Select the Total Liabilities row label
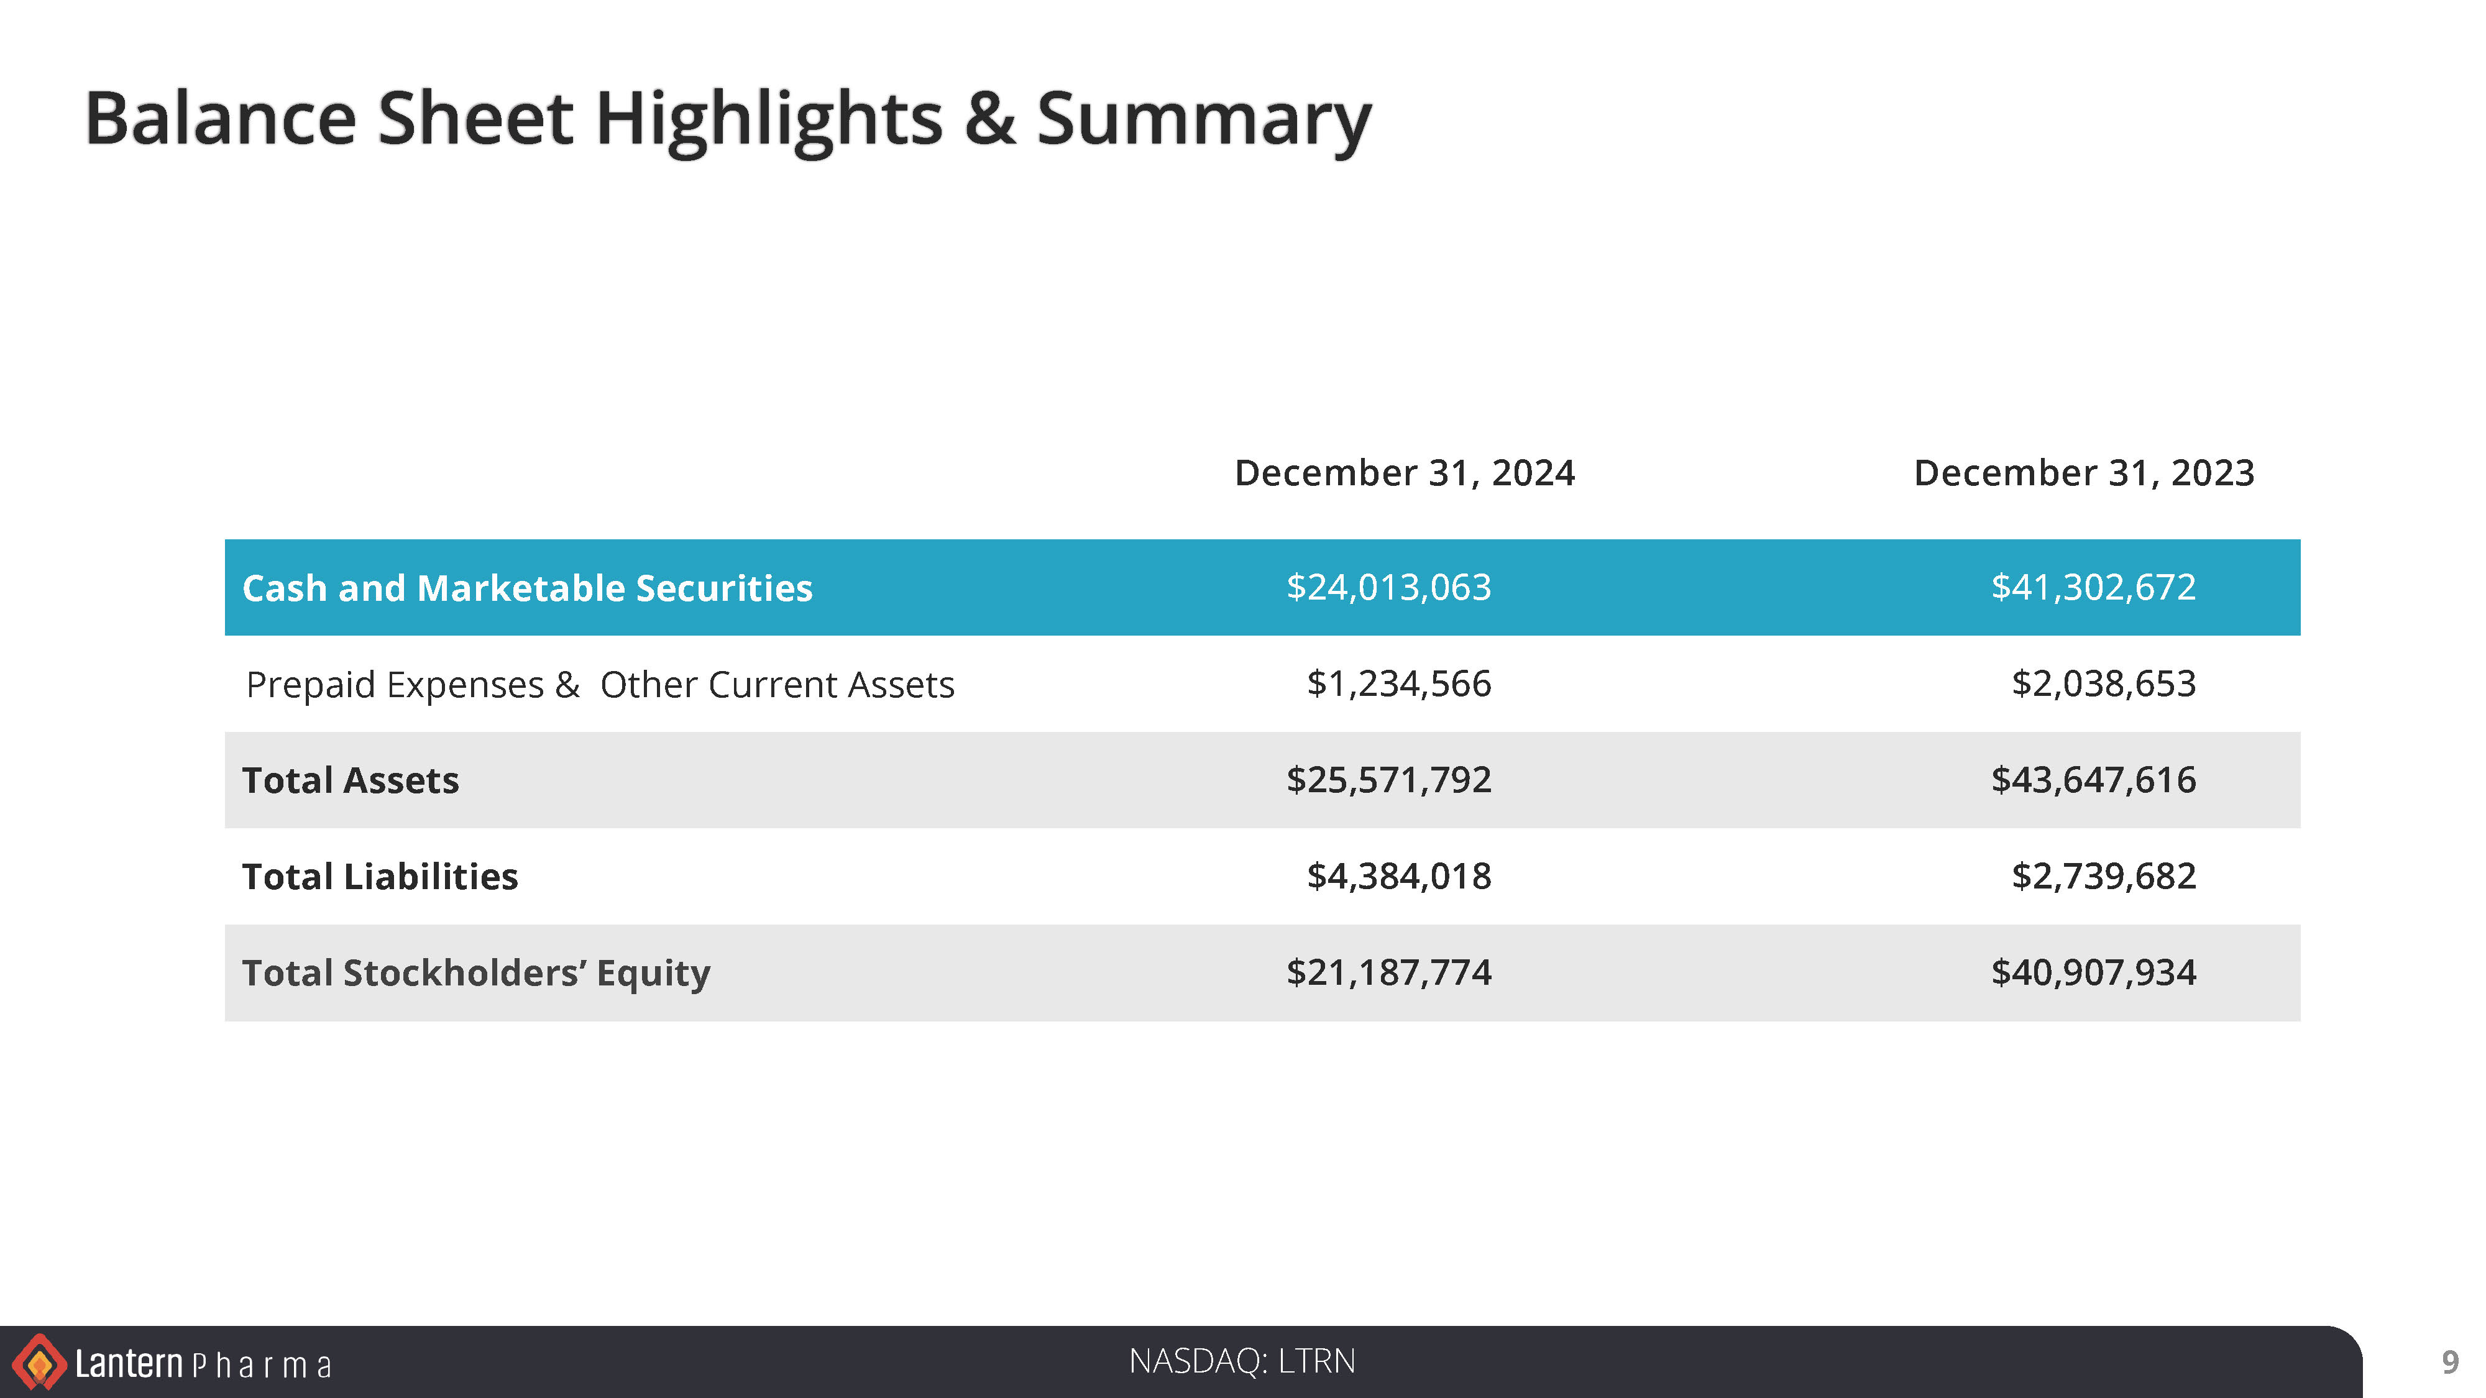Screen dimensions: 2486x1398 point(379,876)
